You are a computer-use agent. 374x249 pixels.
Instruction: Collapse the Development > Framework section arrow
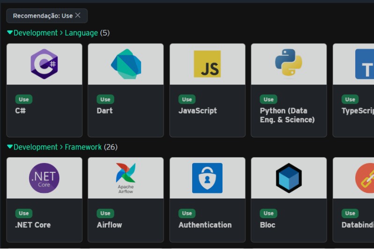[10, 147]
